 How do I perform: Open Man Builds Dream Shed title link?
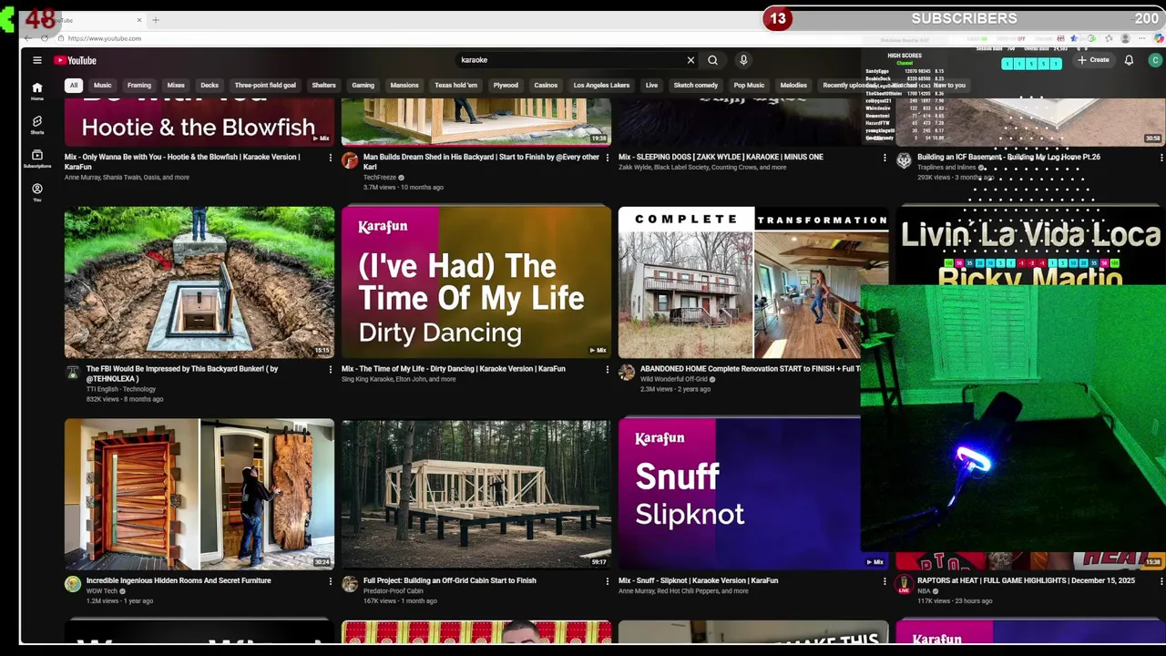click(x=481, y=161)
